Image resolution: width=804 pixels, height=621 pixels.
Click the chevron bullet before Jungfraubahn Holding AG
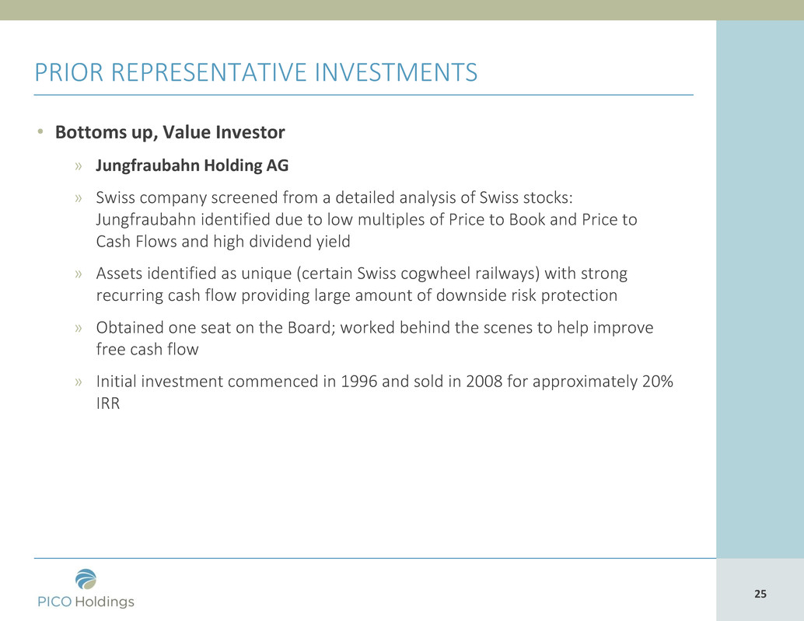click(78, 166)
